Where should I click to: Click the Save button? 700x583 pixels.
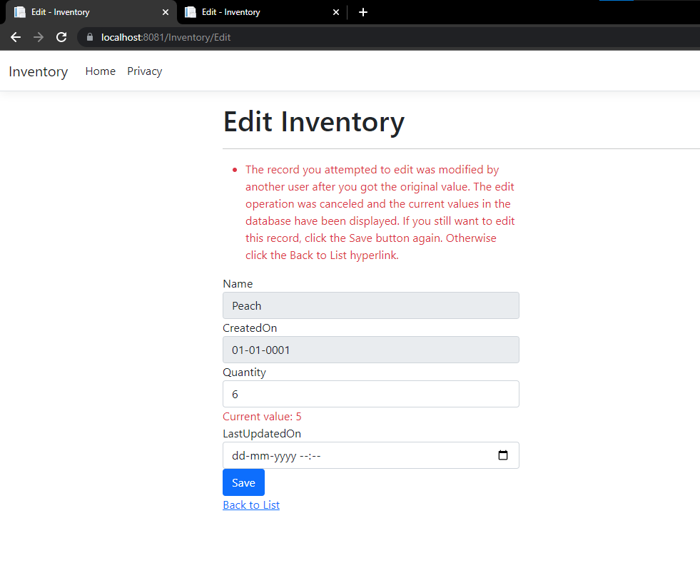(243, 482)
